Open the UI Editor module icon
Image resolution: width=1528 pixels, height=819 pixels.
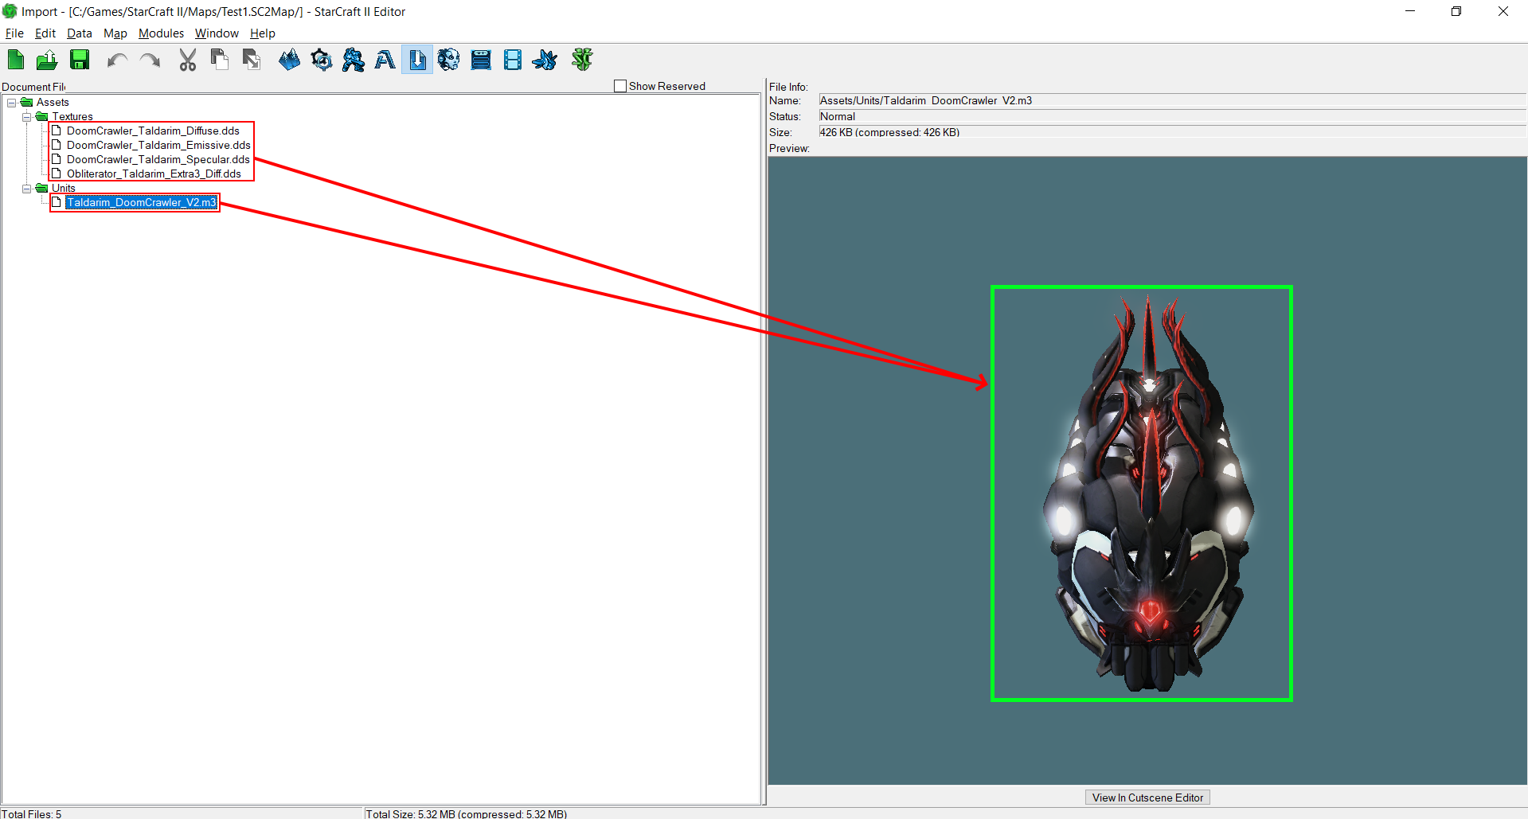481,60
